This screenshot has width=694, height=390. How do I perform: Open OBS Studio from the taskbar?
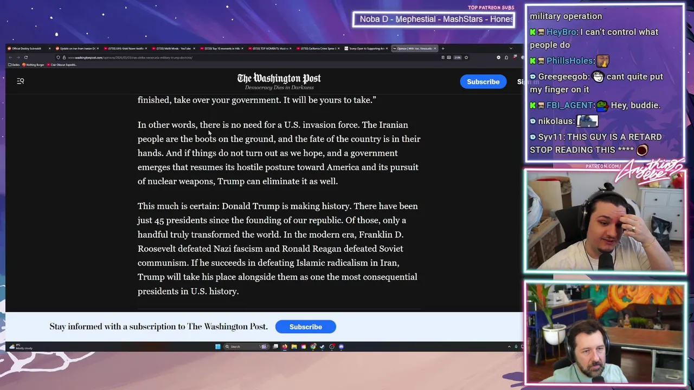(332, 347)
